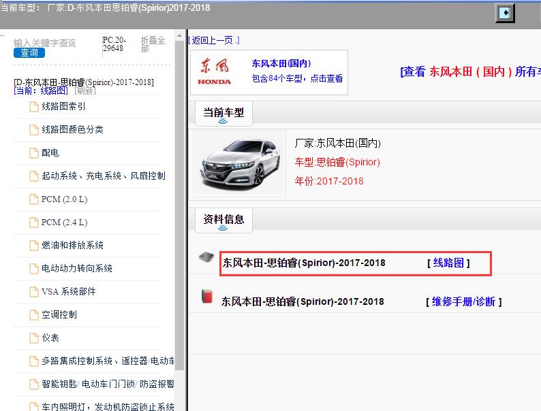Open 车内照明灯，发动机防盗锁止系统 entry
Screen dimensions: 541x411
pos(108,406)
